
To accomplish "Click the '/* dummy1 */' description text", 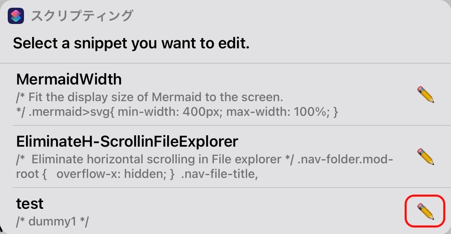I will [x=52, y=221].
